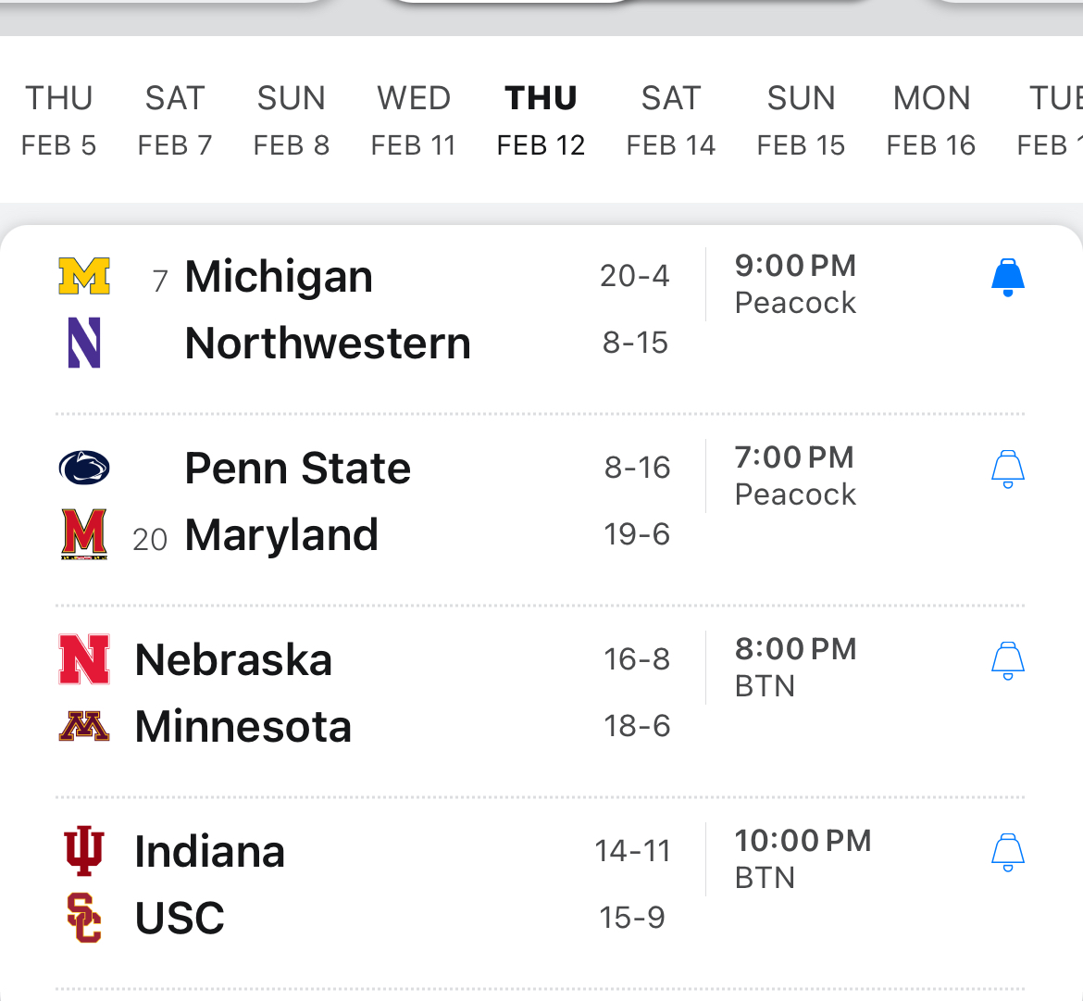Click the Michigan team logo
The image size is (1083, 1001).
pos(84,276)
